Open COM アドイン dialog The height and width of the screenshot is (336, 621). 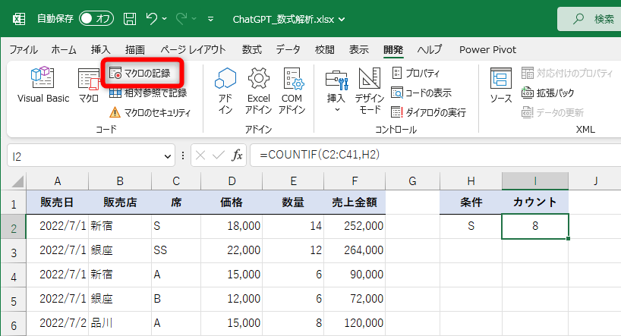(292, 90)
